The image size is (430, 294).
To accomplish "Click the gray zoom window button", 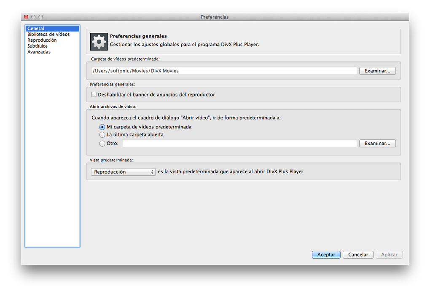I will tap(40, 17).
